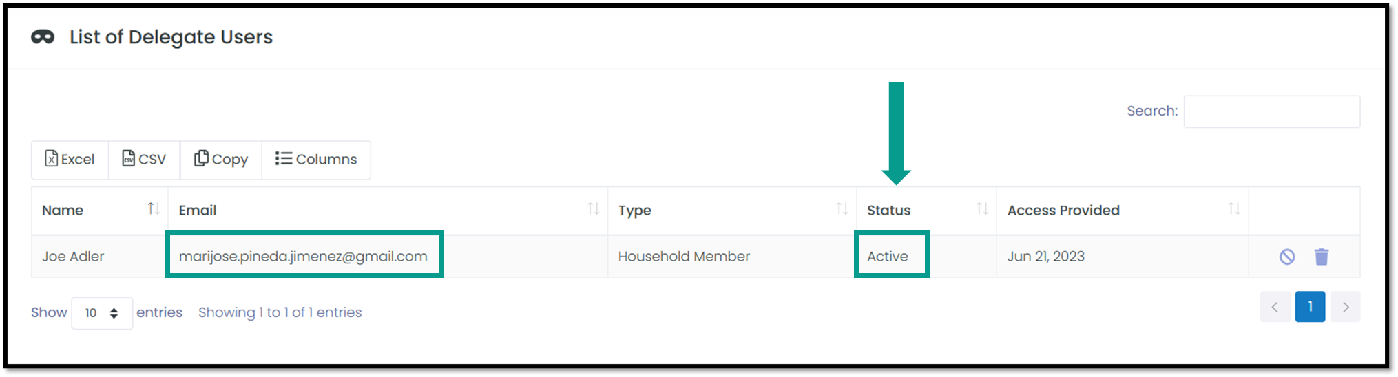Delete delegate Joe Adler with trash icon

point(1321,257)
